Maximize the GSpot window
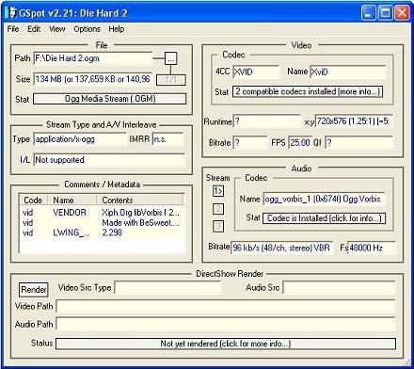 pyautogui.click(x=385, y=13)
